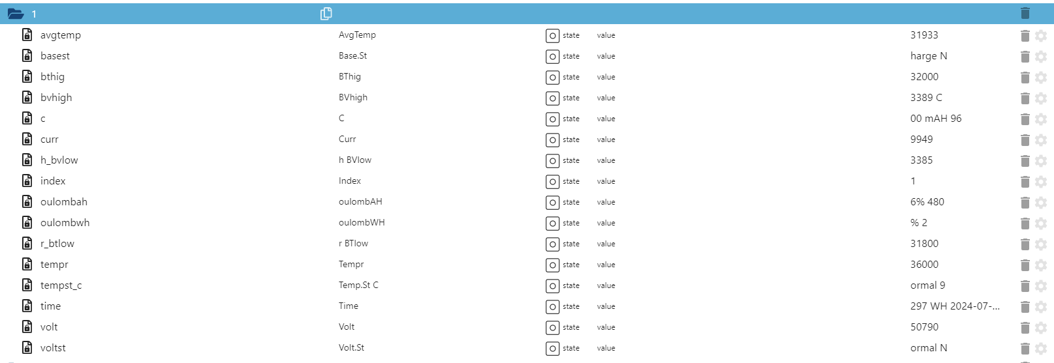Click the time value starting 297 WH
The height and width of the screenshot is (363, 1054).
click(954, 306)
